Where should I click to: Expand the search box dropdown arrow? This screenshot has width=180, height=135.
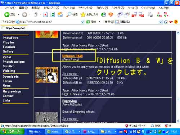[x=161, y=22]
